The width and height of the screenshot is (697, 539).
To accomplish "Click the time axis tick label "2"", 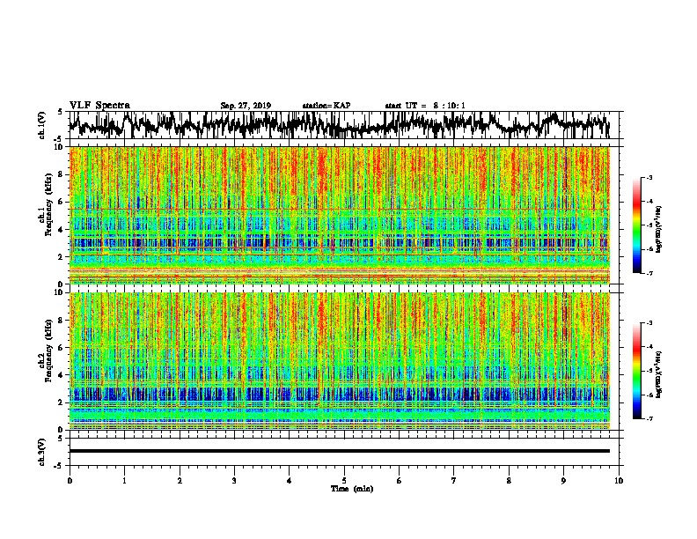I will 180,481.
